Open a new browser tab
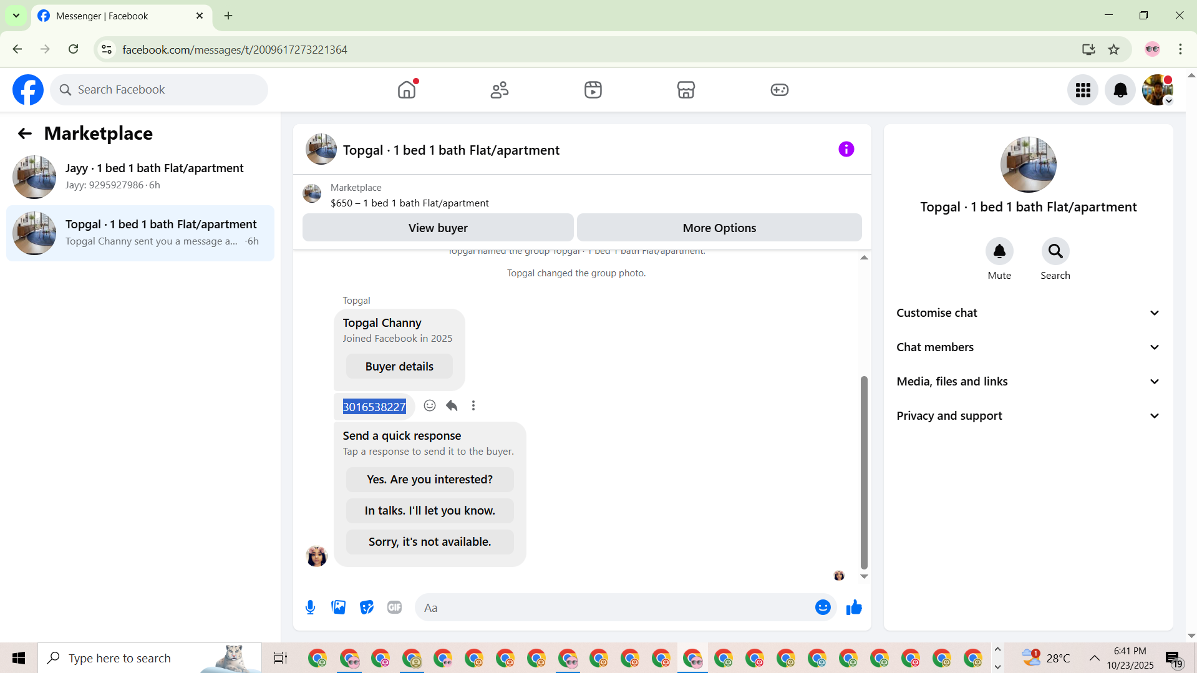Screen dimensions: 1197x673 [x=228, y=16]
